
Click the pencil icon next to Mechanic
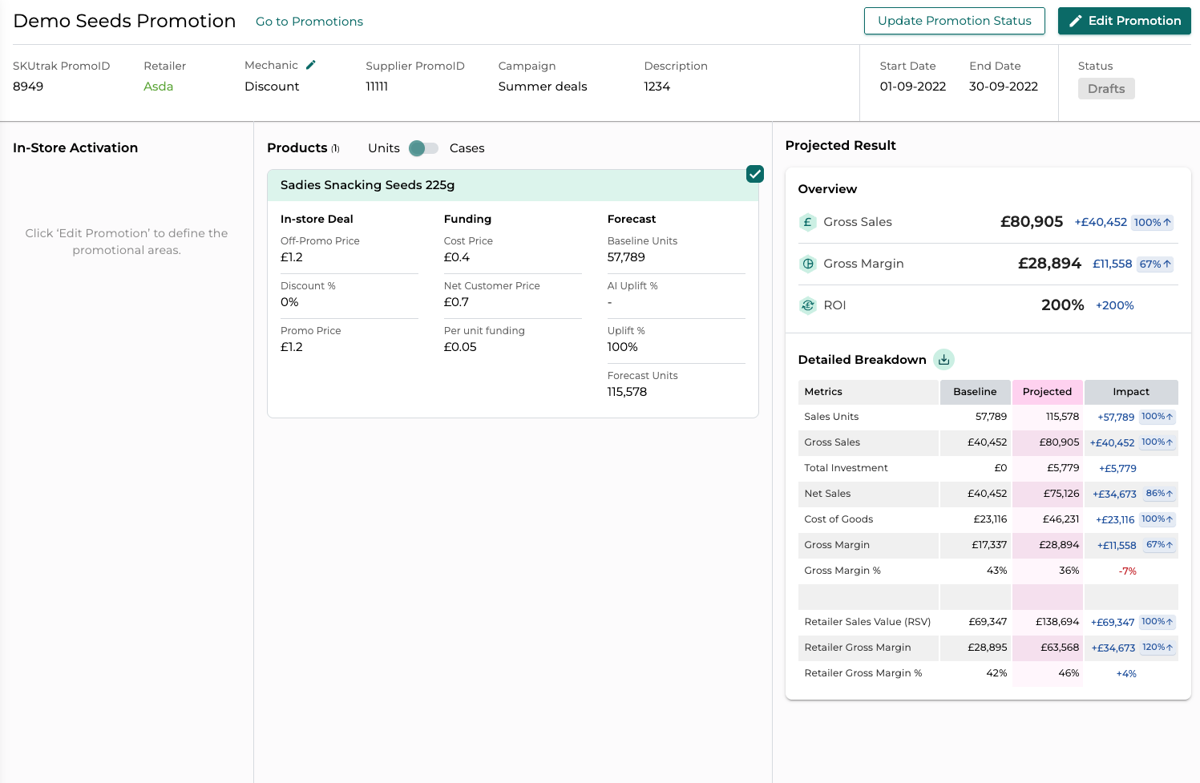coord(311,65)
